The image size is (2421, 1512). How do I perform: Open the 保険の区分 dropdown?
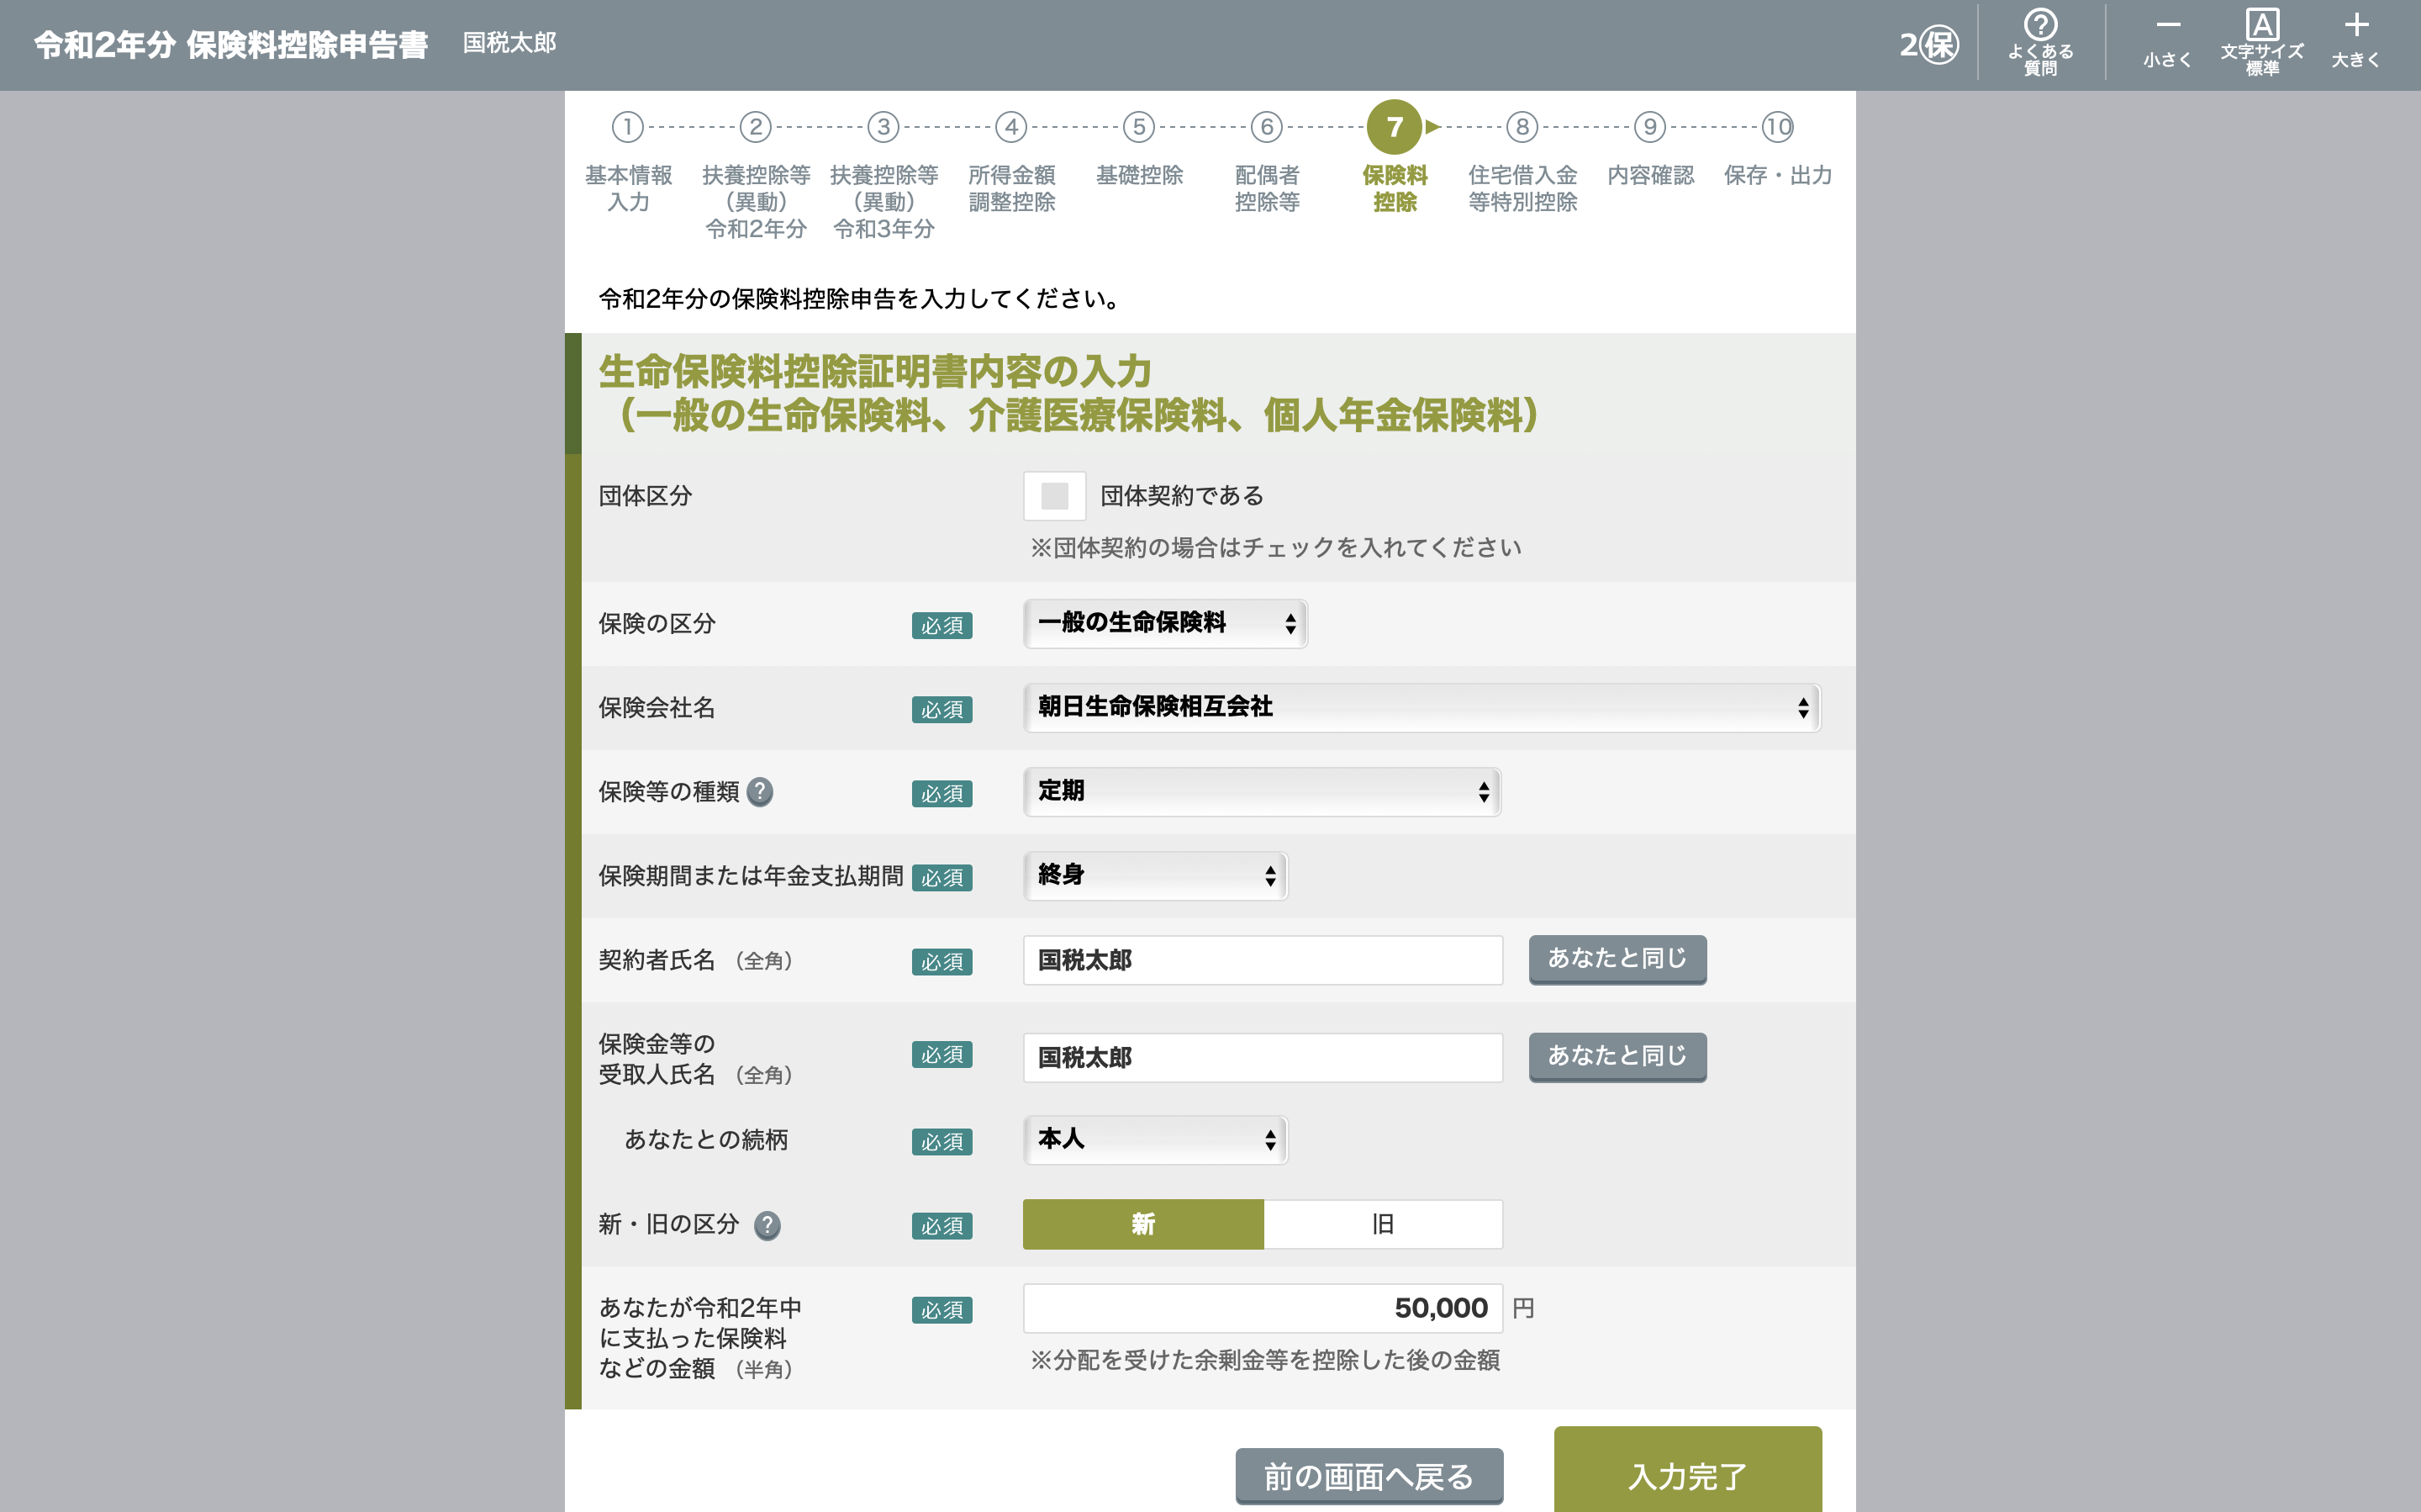point(1164,623)
